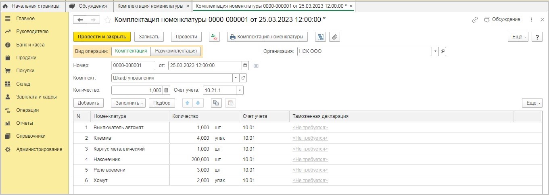
Task: Select Комплектация operation type
Action: click(131, 51)
